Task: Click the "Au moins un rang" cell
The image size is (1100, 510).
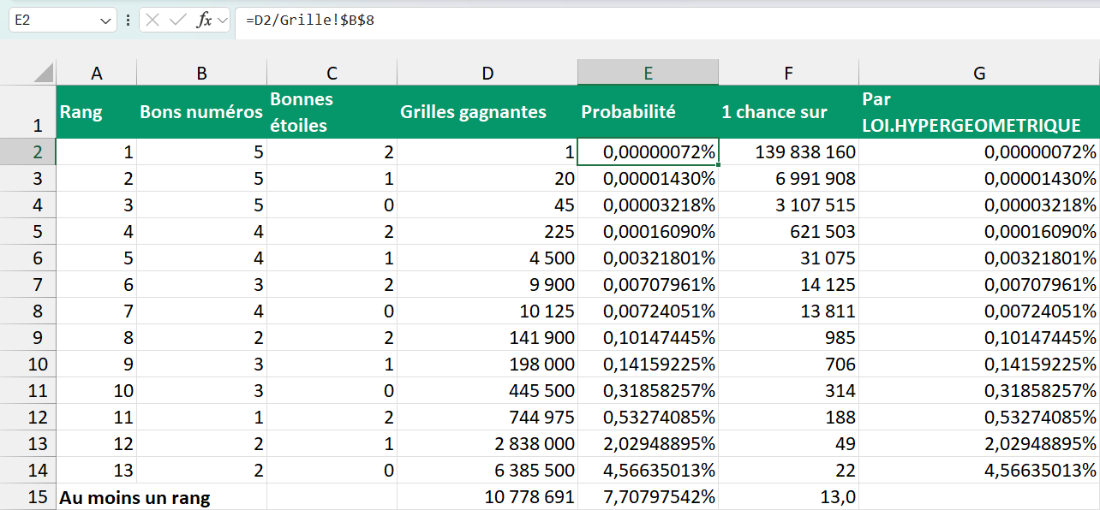Action: coord(162,497)
